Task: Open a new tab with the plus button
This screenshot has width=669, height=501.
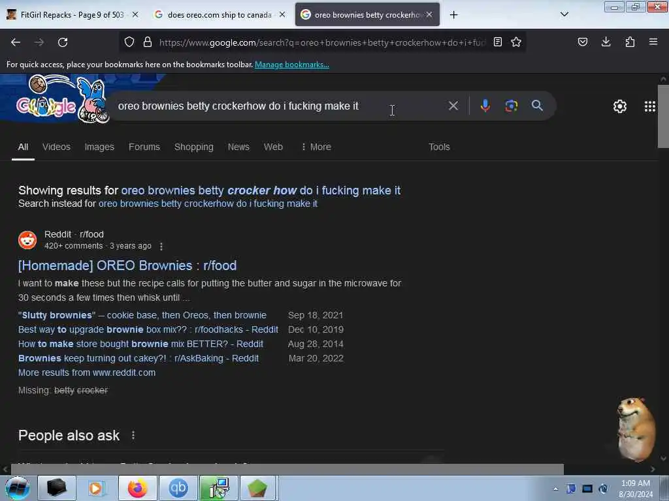Action: point(453,15)
